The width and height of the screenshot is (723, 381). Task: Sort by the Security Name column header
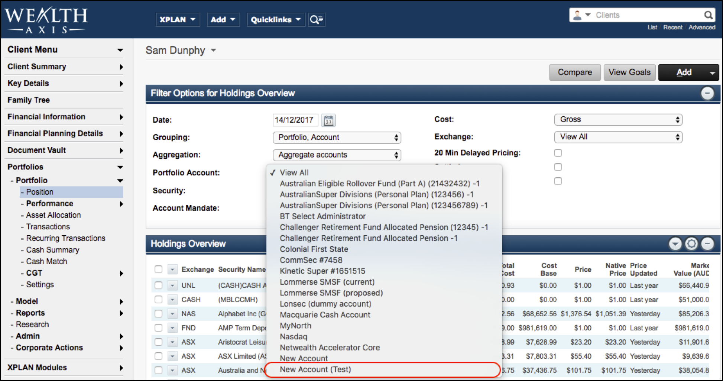[x=242, y=269]
